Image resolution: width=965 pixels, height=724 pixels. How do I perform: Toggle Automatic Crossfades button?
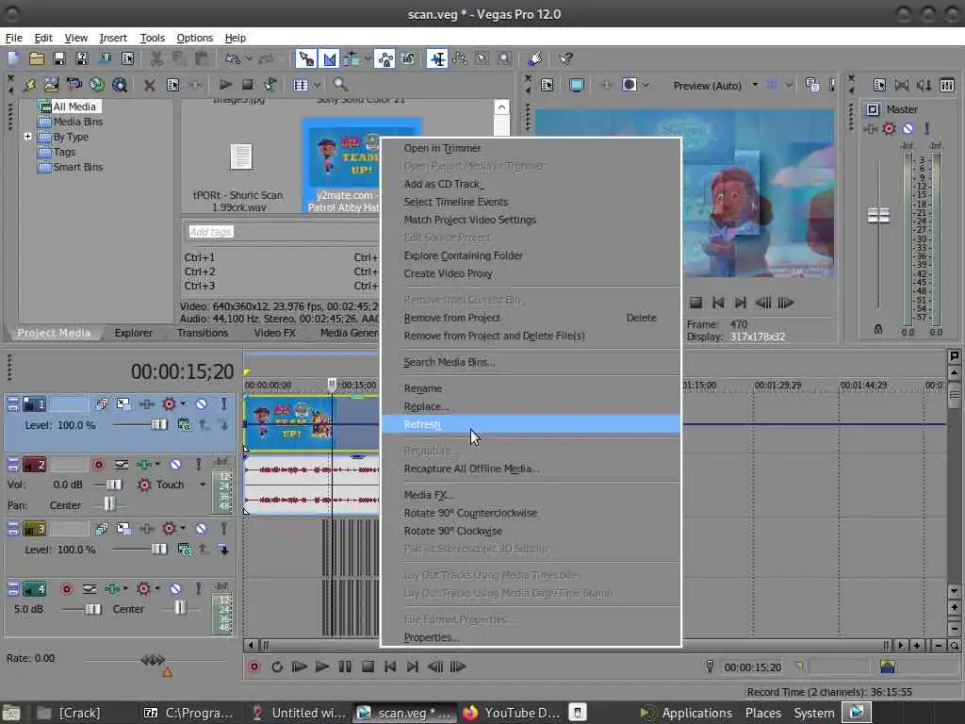click(x=330, y=59)
